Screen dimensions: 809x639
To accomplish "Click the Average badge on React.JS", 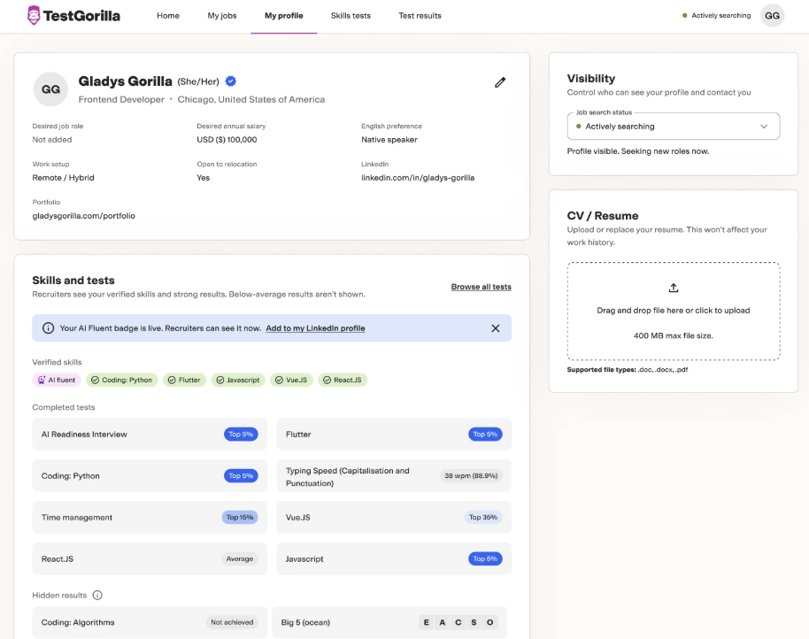I will pyautogui.click(x=240, y=558).
